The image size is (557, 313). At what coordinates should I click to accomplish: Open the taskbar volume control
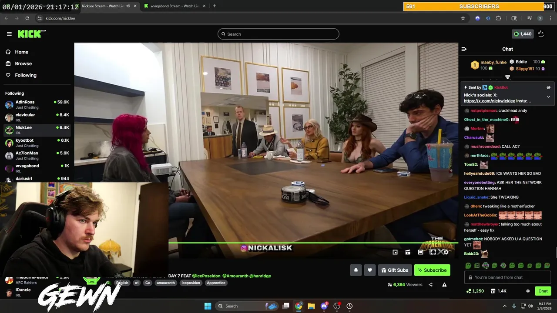pyautogui.click(x=530, y=306)
